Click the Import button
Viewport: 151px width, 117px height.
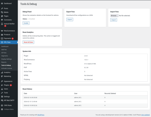[114, 20]
